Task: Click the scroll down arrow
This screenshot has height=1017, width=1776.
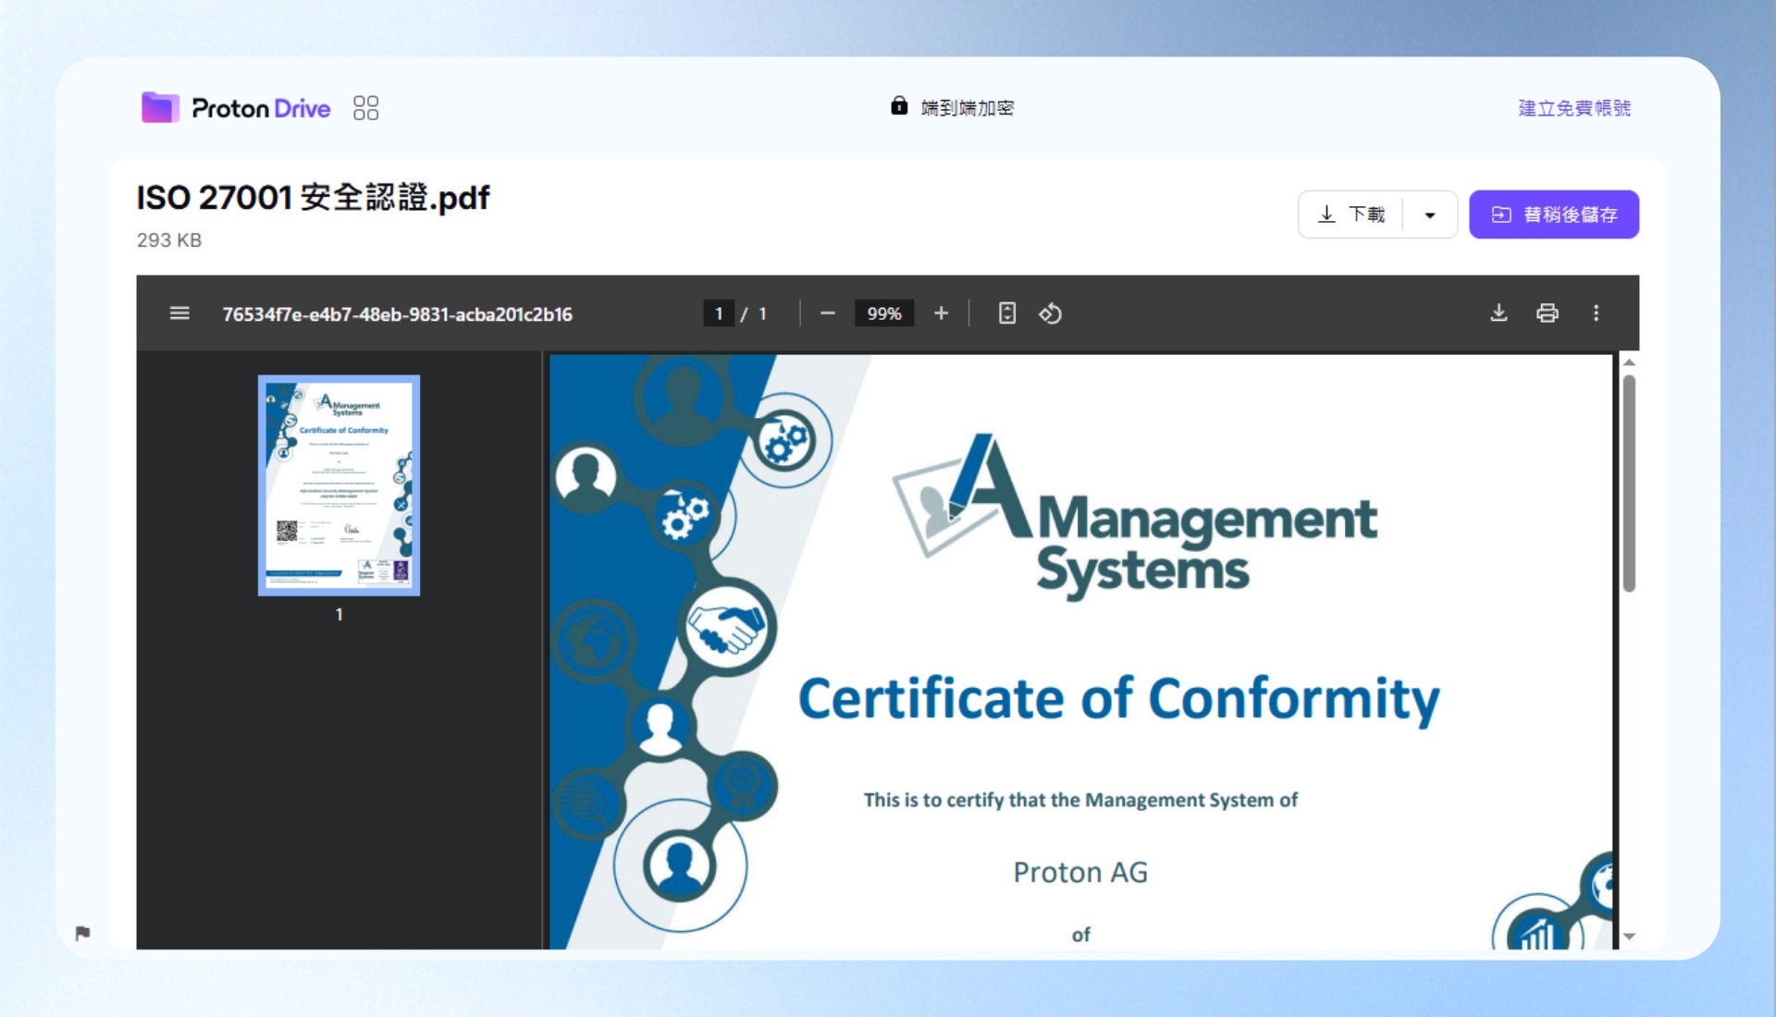Action: 1629,937
